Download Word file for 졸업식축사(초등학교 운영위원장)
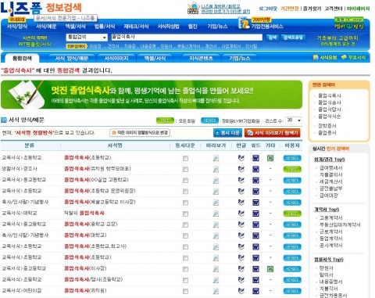The height and width of the screenshot is (298, 375). coord(255,192)
